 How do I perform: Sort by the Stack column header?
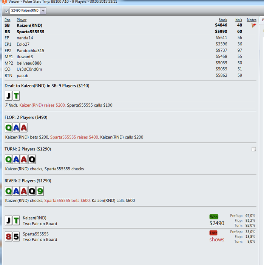tap(223, 20)
